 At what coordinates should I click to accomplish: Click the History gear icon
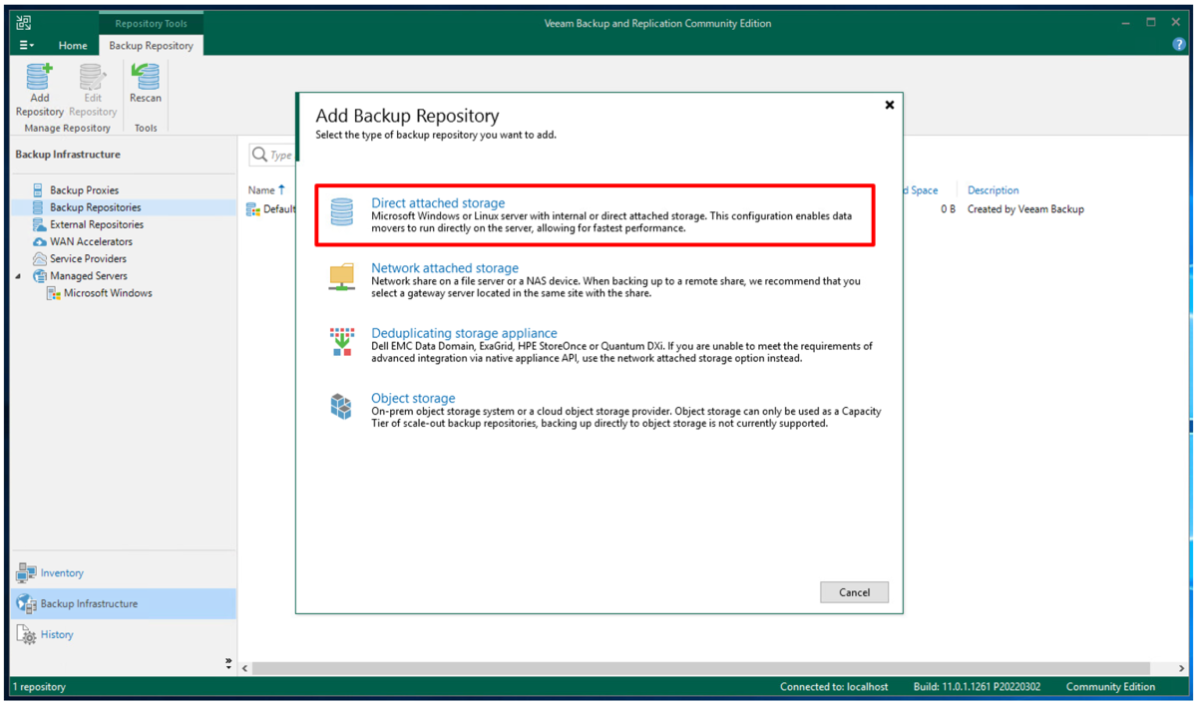point(27,634)
